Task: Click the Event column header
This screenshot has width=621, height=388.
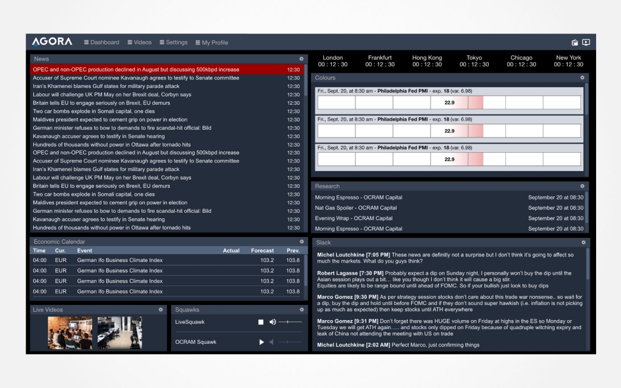Action: [85, 250]
